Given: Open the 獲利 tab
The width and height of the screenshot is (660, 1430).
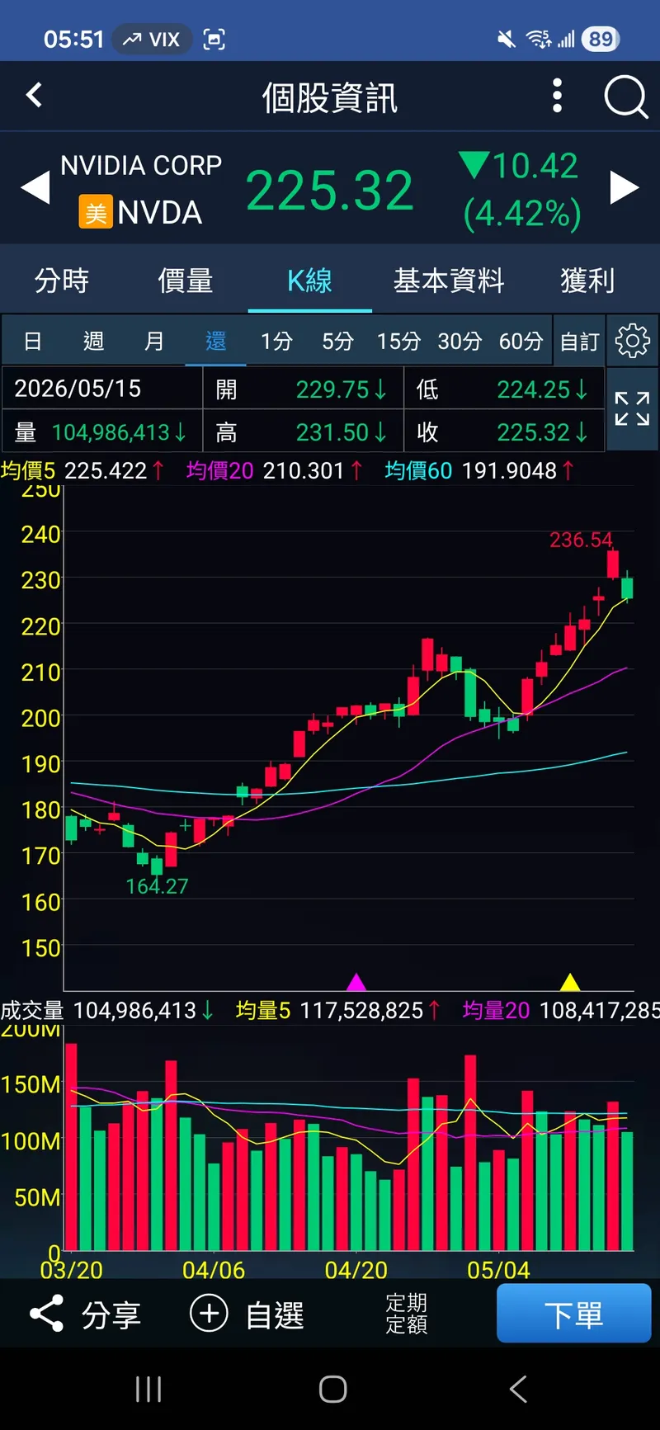Looking at the screenshot, I should tap(587, 281).
